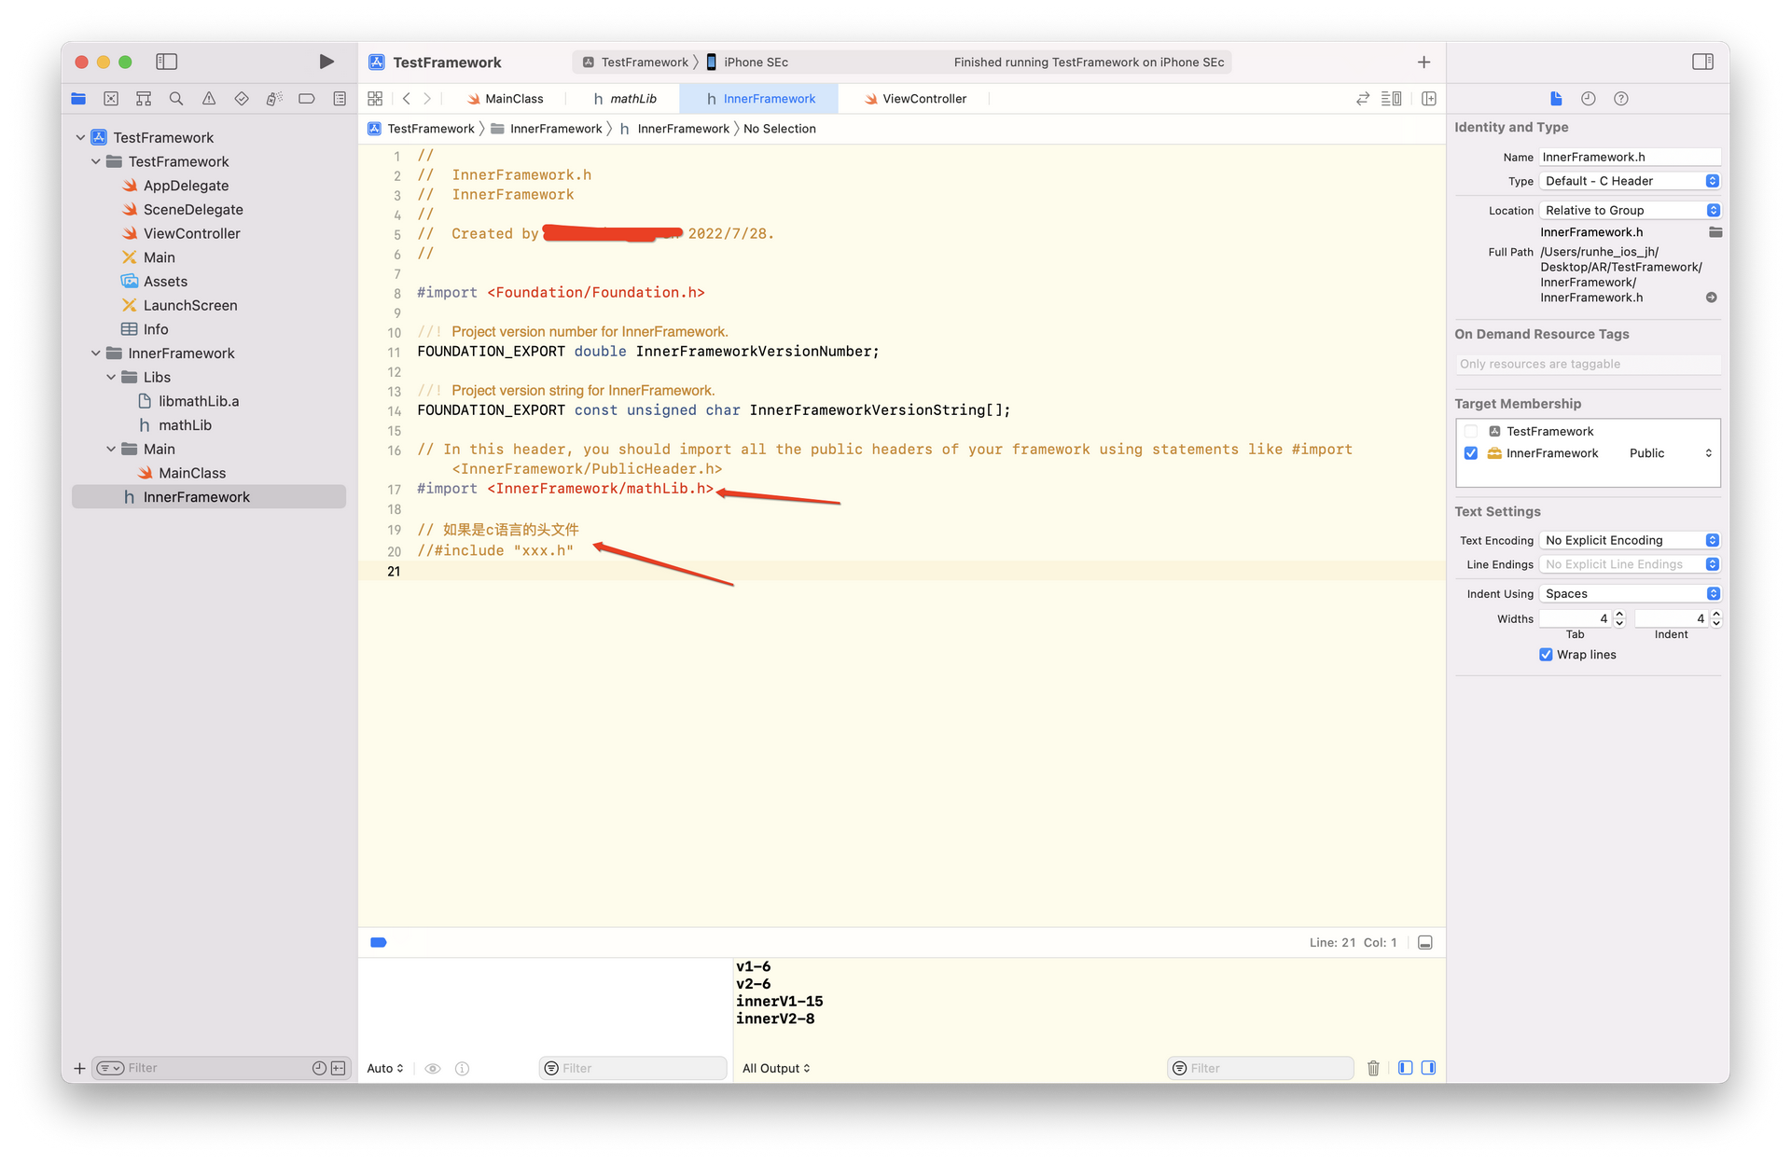Select the InnerFramework editor tab

pyautogui.click(x=760, y=99)
